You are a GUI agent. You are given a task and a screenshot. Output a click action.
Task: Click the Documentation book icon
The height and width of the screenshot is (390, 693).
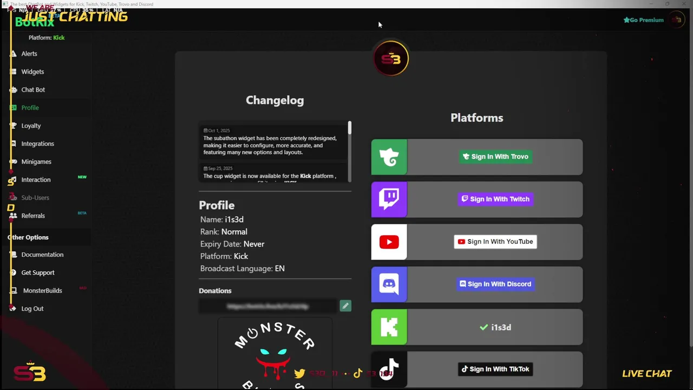pos(14,255)
